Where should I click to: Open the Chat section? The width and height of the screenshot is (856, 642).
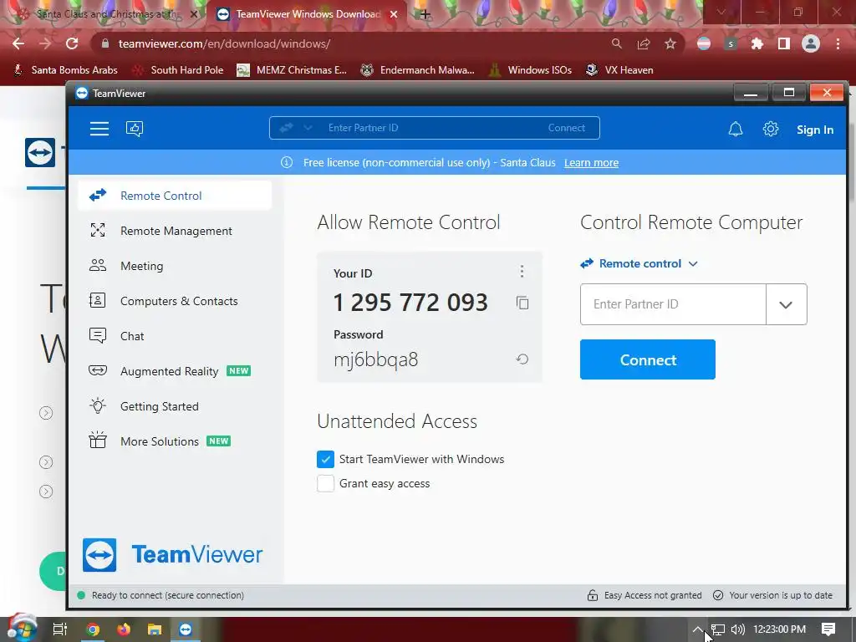[175, 336]
